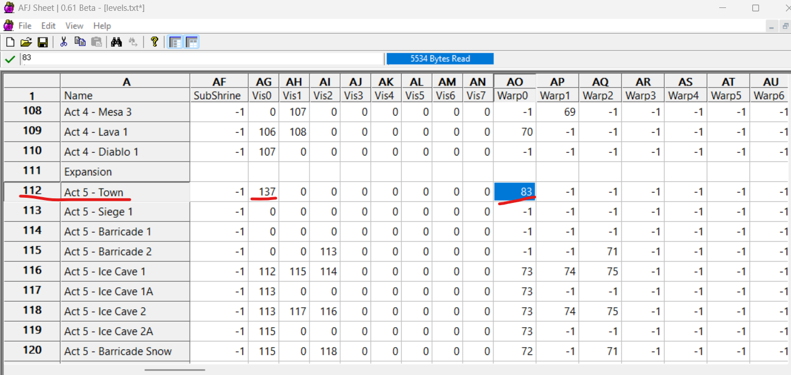Open Find with the binoculars icon
Image resolution: width=791 pixels, height=375 pixels.
point(117,42)
